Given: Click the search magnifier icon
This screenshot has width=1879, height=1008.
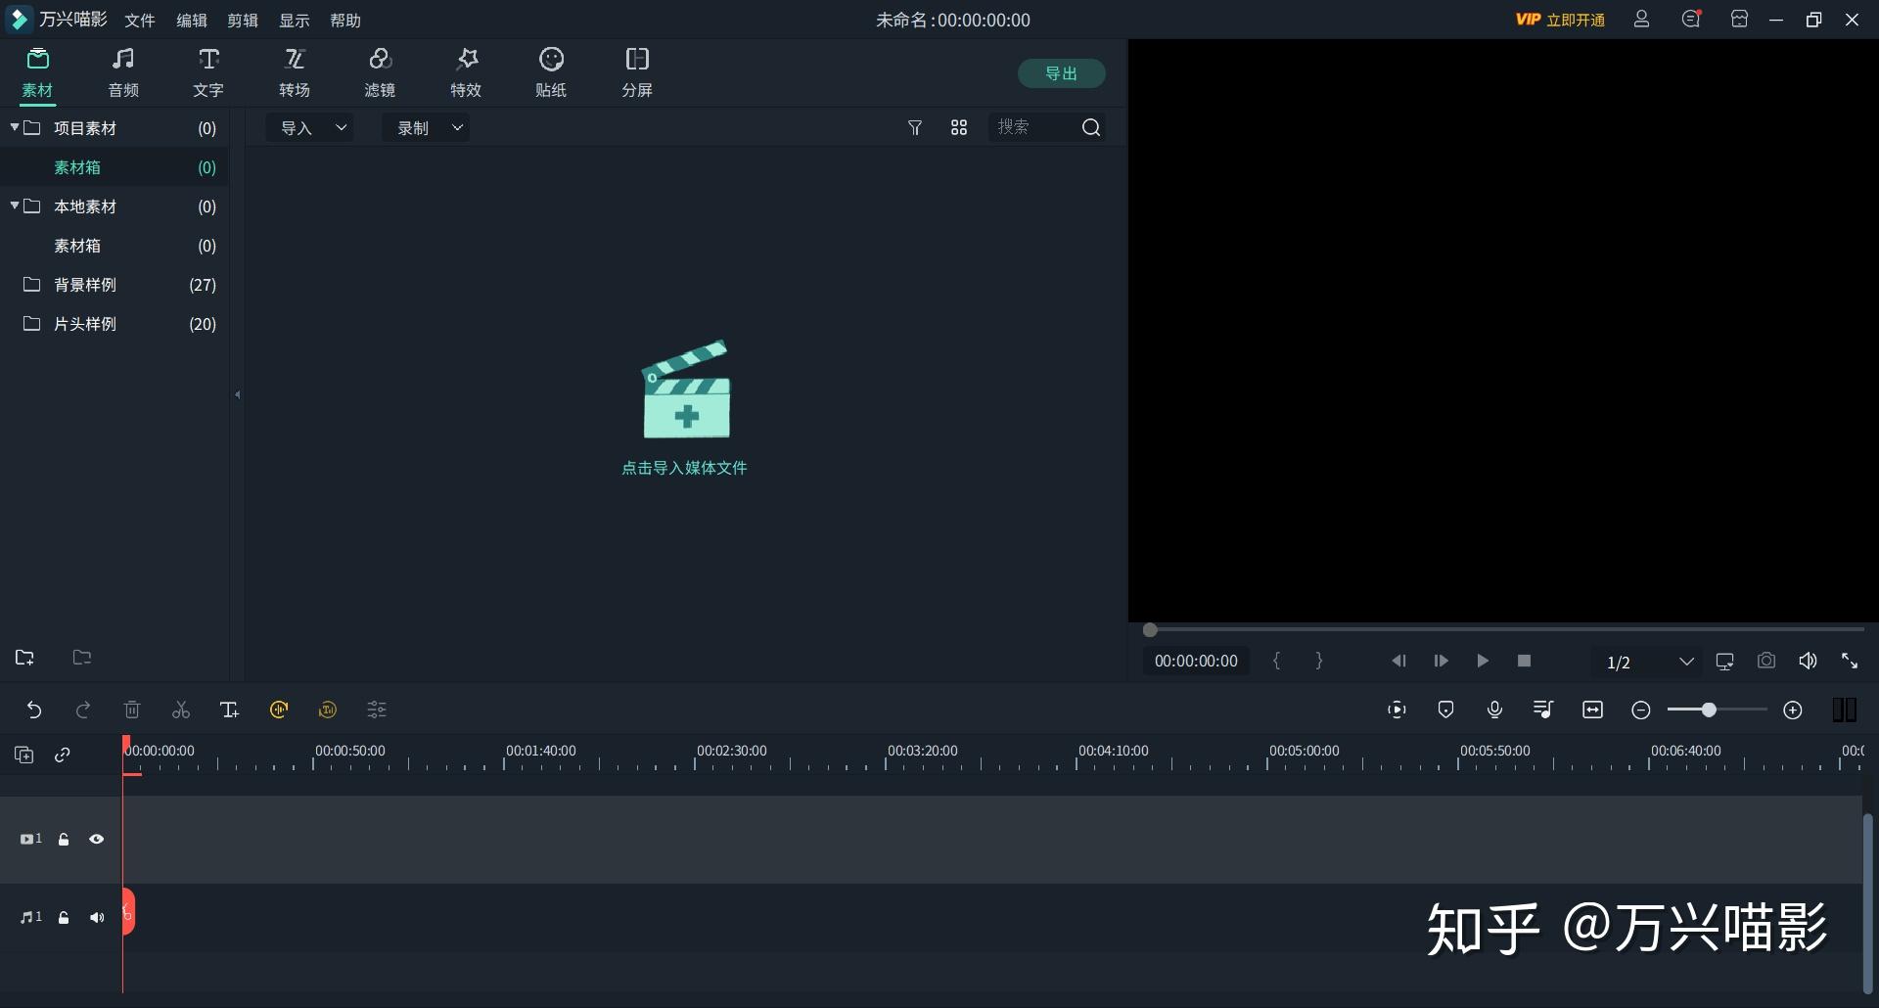Looking at the screenshot, I should (1091, 127).
